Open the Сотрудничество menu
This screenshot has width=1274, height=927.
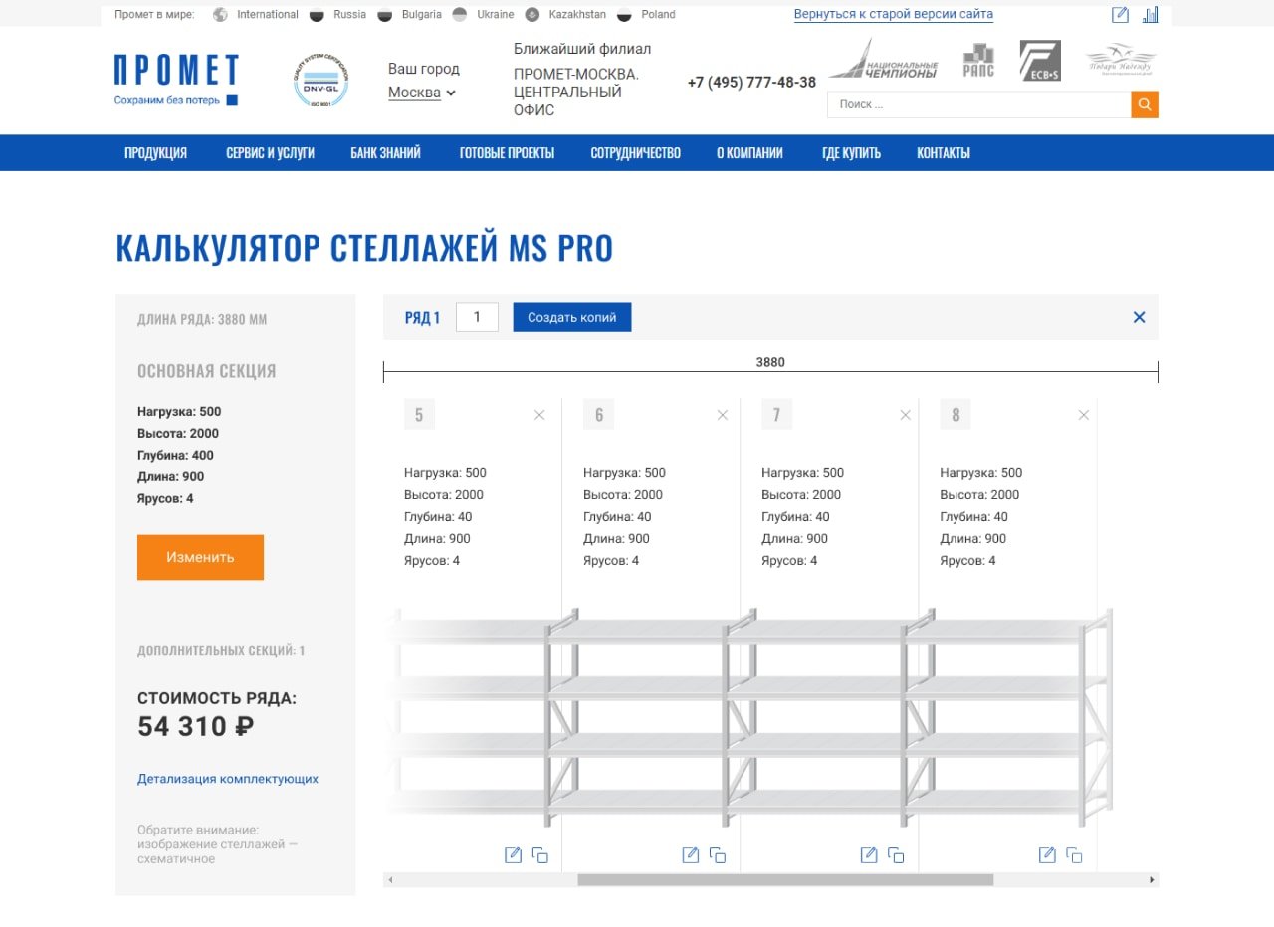[x=635, y=153]
